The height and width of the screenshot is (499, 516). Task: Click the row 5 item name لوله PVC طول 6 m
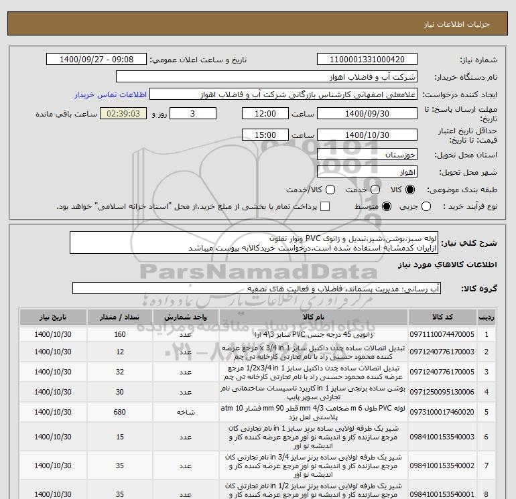point(314,413)
